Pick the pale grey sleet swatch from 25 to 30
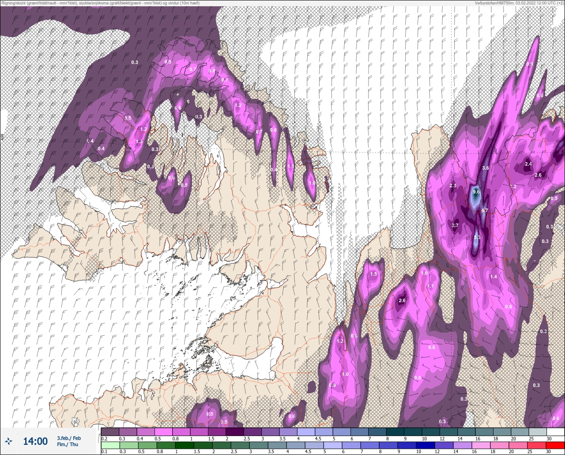 [x=538, y=432]
